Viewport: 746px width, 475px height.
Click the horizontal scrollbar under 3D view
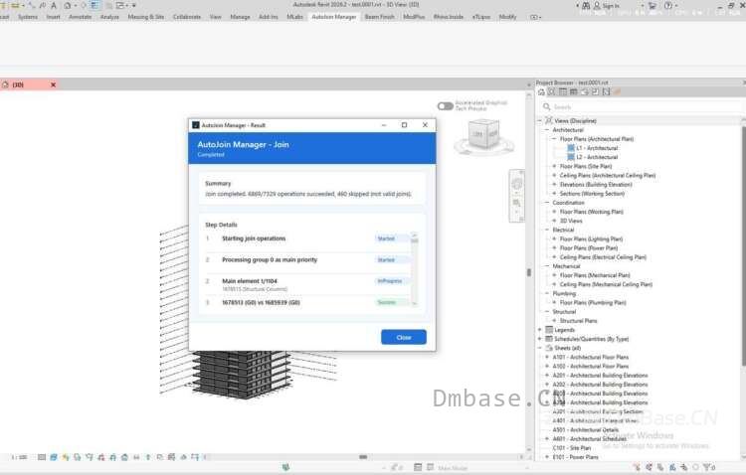pos(364,457)
